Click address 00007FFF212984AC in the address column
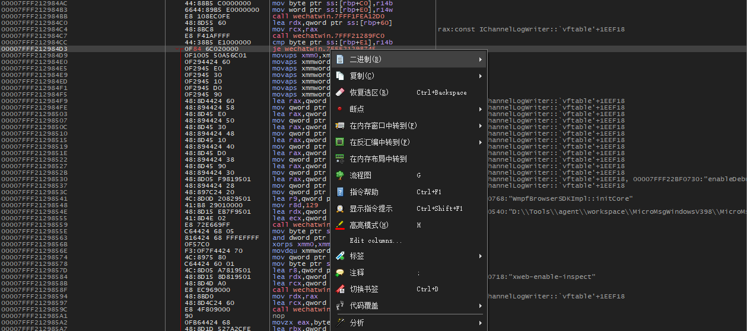 (34, 3)
